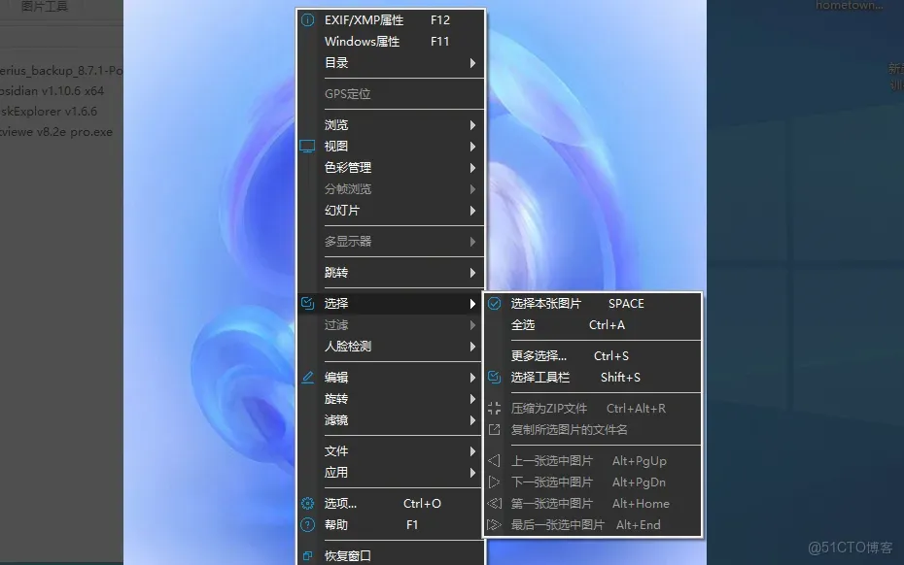Click the ZIP icon beside 压缩为ZIP文件

tap(495, 409)
